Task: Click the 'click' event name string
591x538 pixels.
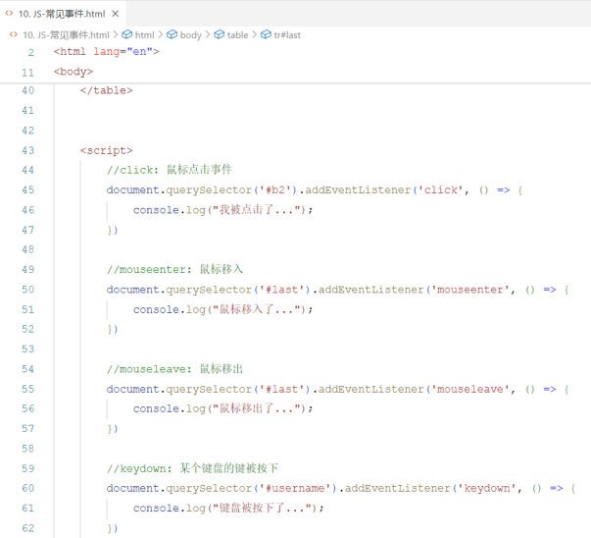Action: pyautogui.click(x=440, y=189)
